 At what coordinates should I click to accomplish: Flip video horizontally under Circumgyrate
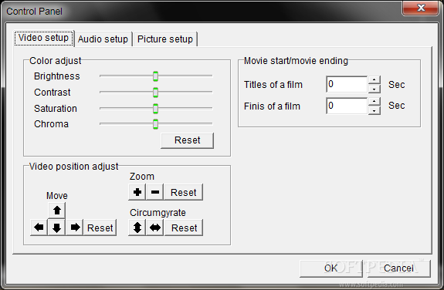(155, 228)
